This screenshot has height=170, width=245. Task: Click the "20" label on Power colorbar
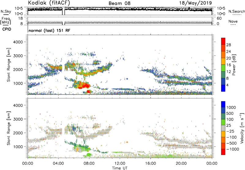tap(228, 58)
